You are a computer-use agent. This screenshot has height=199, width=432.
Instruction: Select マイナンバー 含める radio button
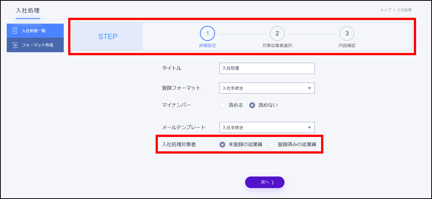pos(223,105)
